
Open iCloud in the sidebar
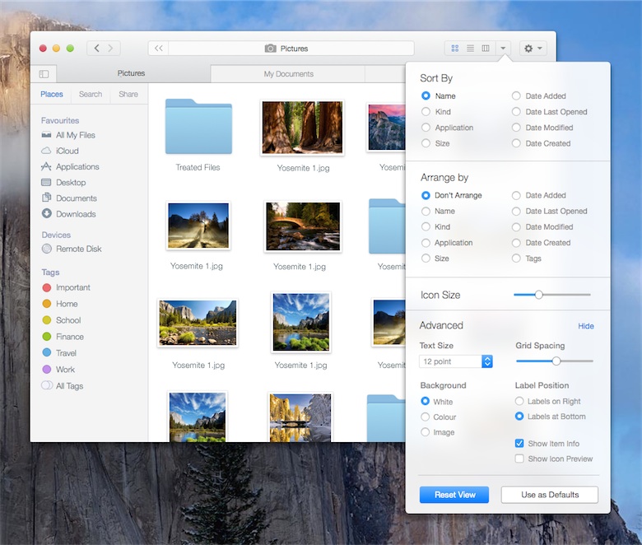[x=67, y=151]
